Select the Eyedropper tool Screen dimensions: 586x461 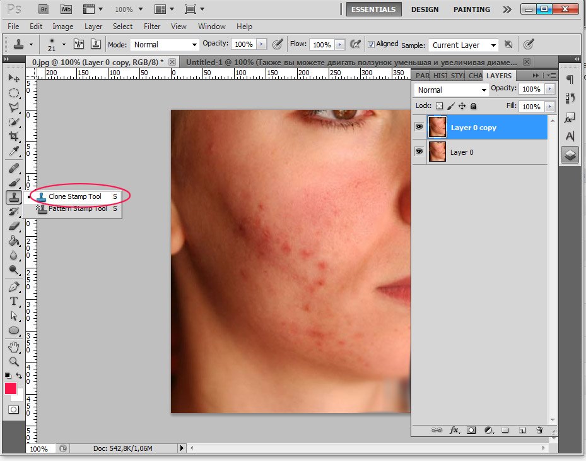tap(13, 152)
